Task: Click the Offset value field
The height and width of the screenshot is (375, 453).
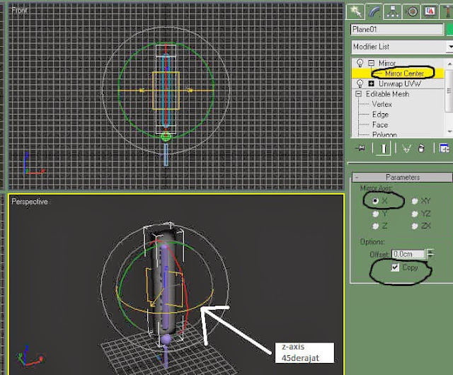Action: (x=408, y=254)
